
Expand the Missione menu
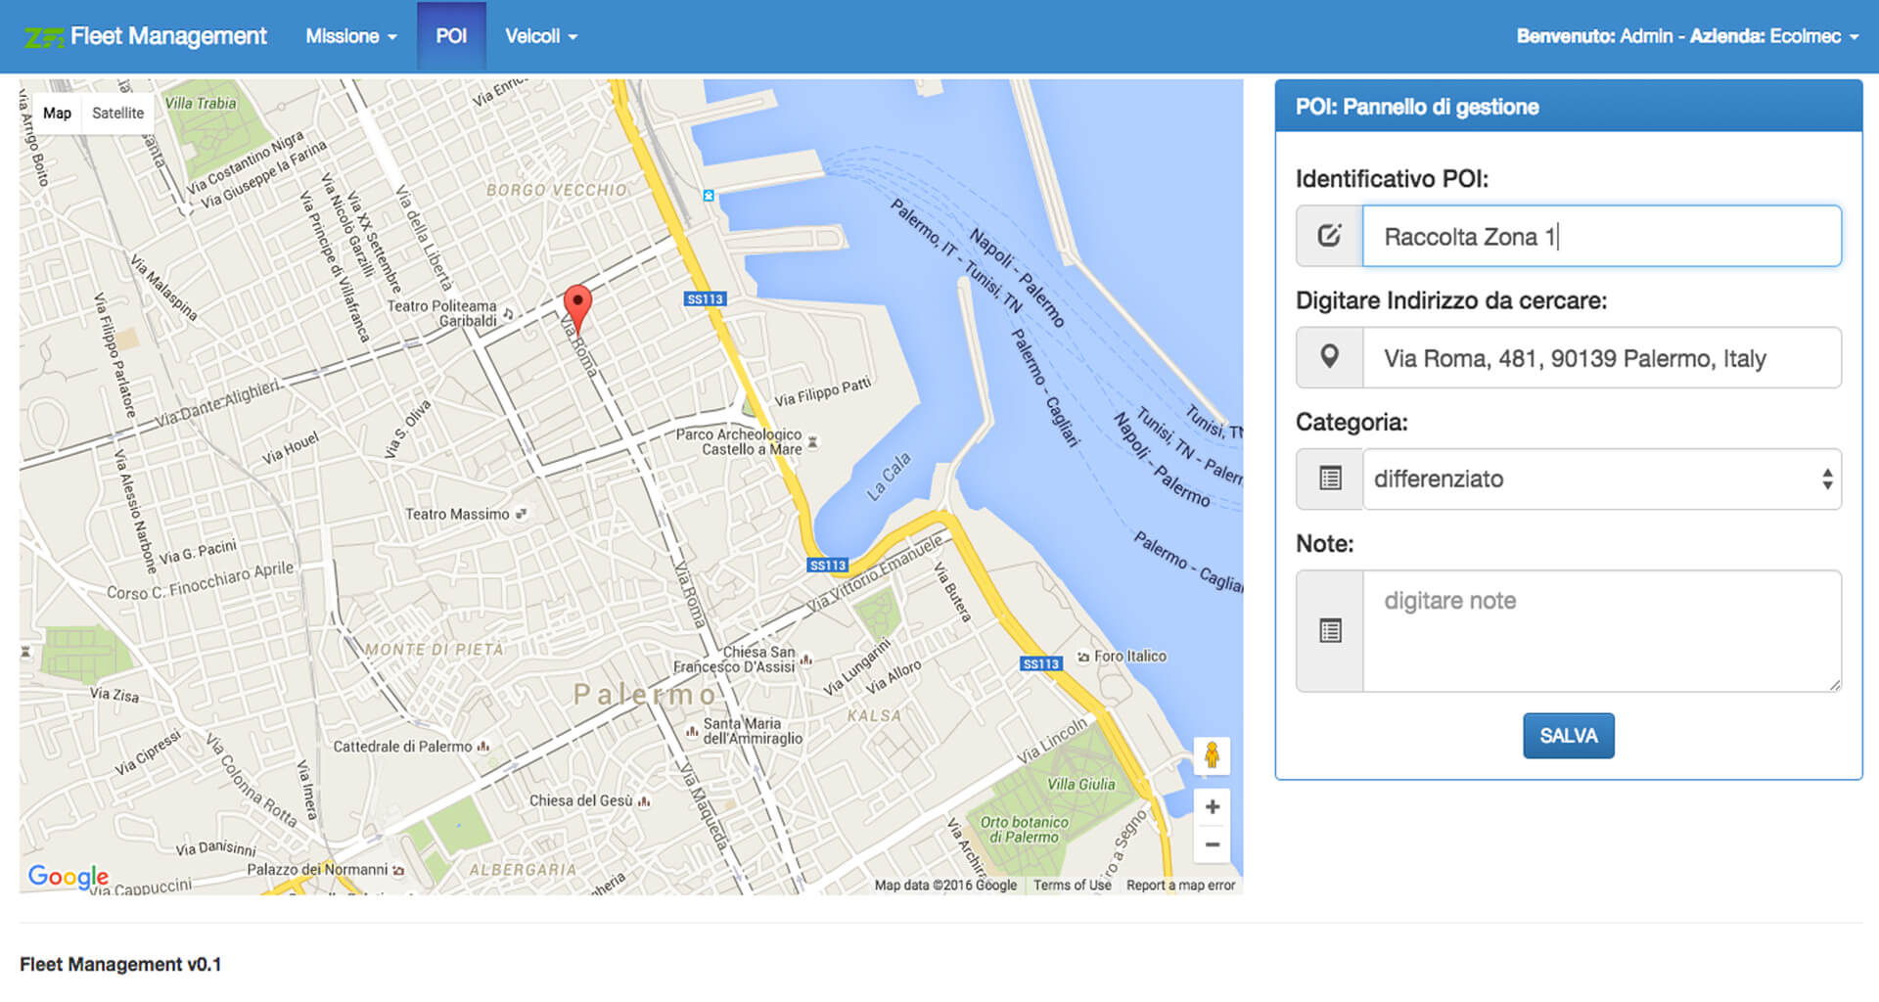point(349,35)
